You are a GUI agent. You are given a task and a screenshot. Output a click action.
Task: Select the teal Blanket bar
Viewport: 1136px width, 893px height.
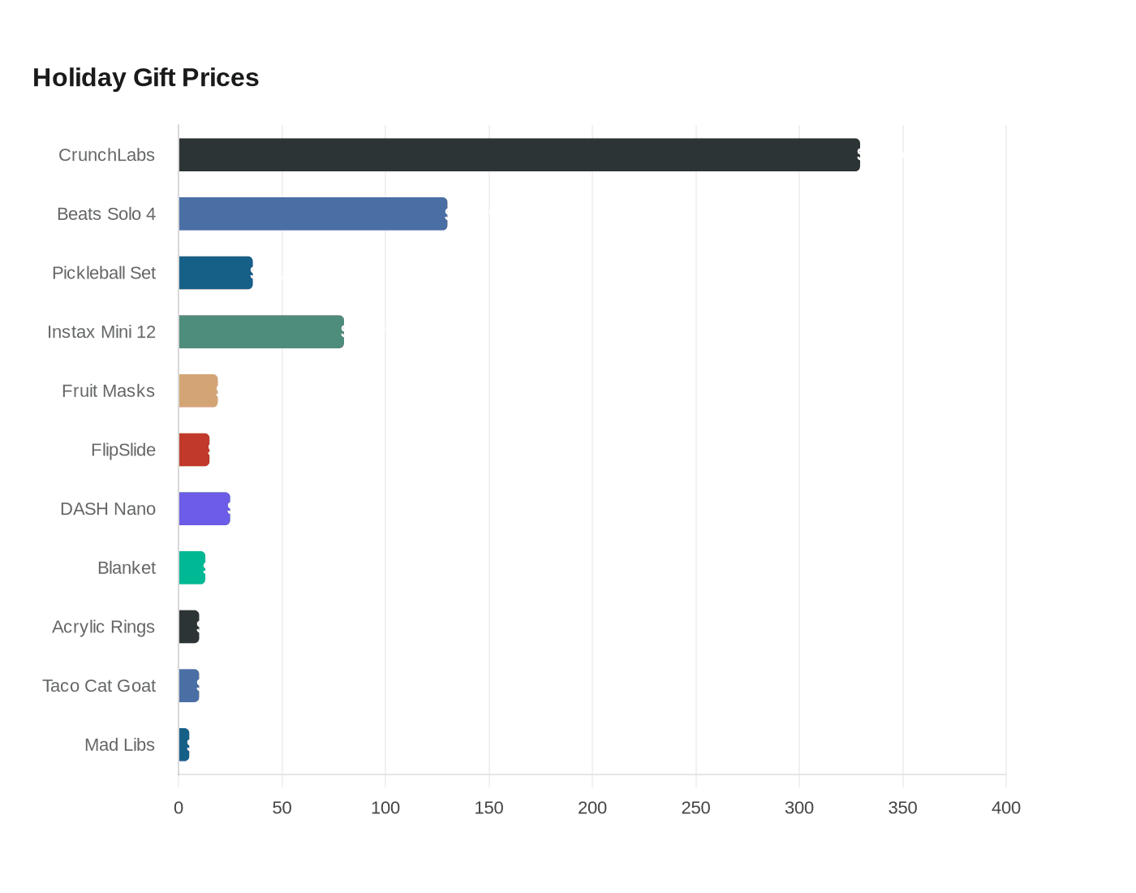tap(192, 567)
